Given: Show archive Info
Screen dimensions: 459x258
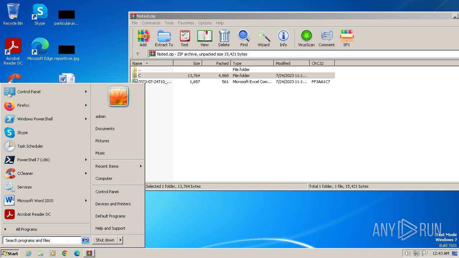Looking at the screenshot, I should coord(283,38).
